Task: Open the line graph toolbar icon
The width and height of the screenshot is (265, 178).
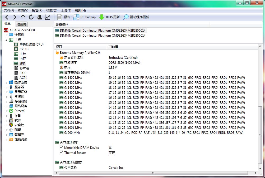Action: coord(48,17)
